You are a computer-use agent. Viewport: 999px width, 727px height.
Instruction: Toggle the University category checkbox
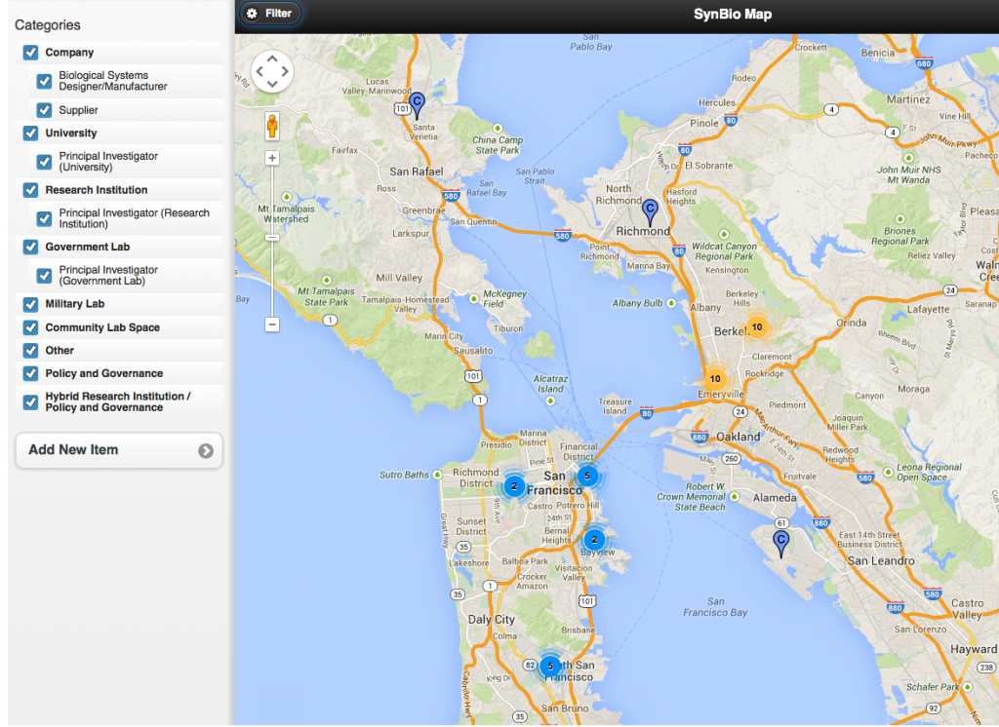click(30, 134)
